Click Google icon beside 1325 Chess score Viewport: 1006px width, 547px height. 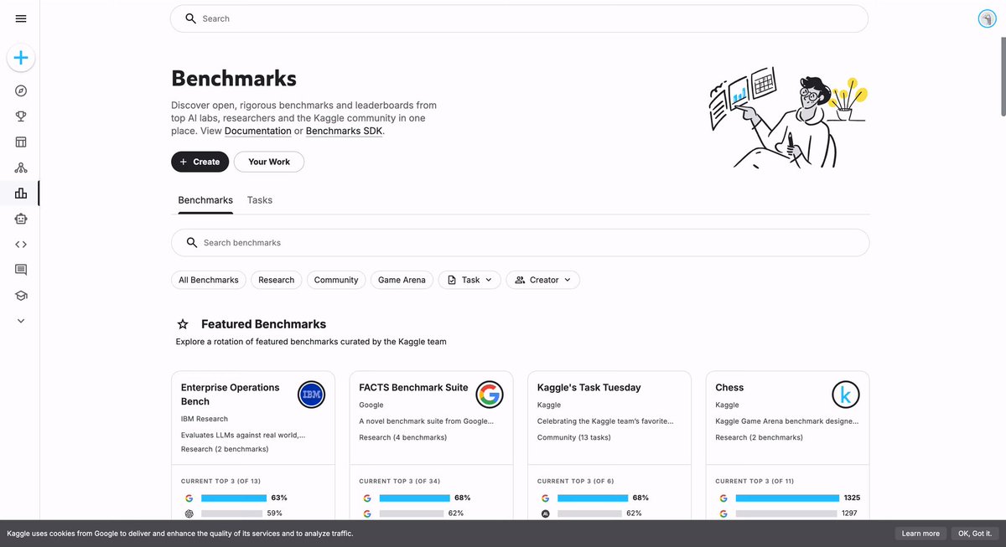point(723,498)
